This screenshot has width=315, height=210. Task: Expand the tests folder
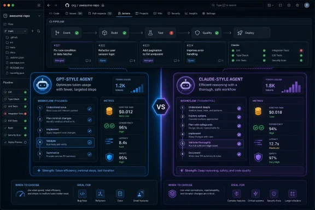tap(10, 48)
